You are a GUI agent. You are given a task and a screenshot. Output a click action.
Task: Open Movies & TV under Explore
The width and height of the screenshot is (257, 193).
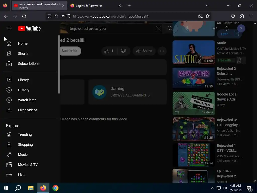[30, 164]
